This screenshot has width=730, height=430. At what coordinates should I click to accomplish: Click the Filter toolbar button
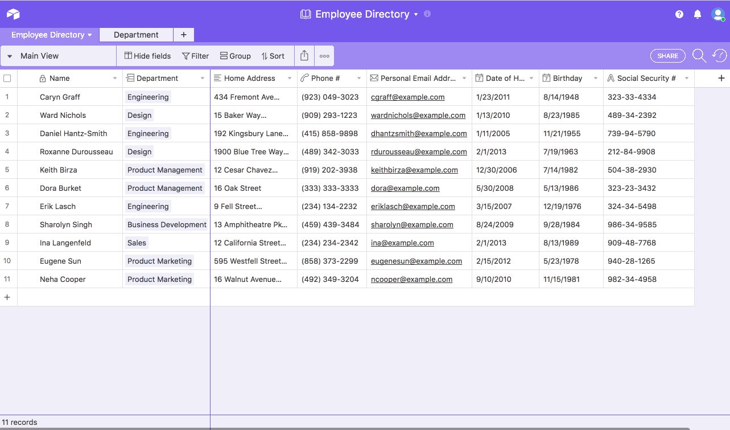(195, 56)
